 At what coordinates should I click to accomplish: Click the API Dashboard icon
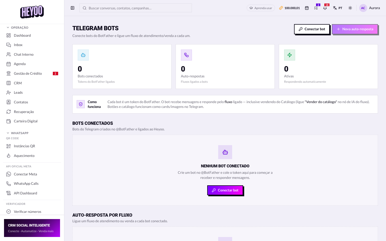[x=9, y=193]
